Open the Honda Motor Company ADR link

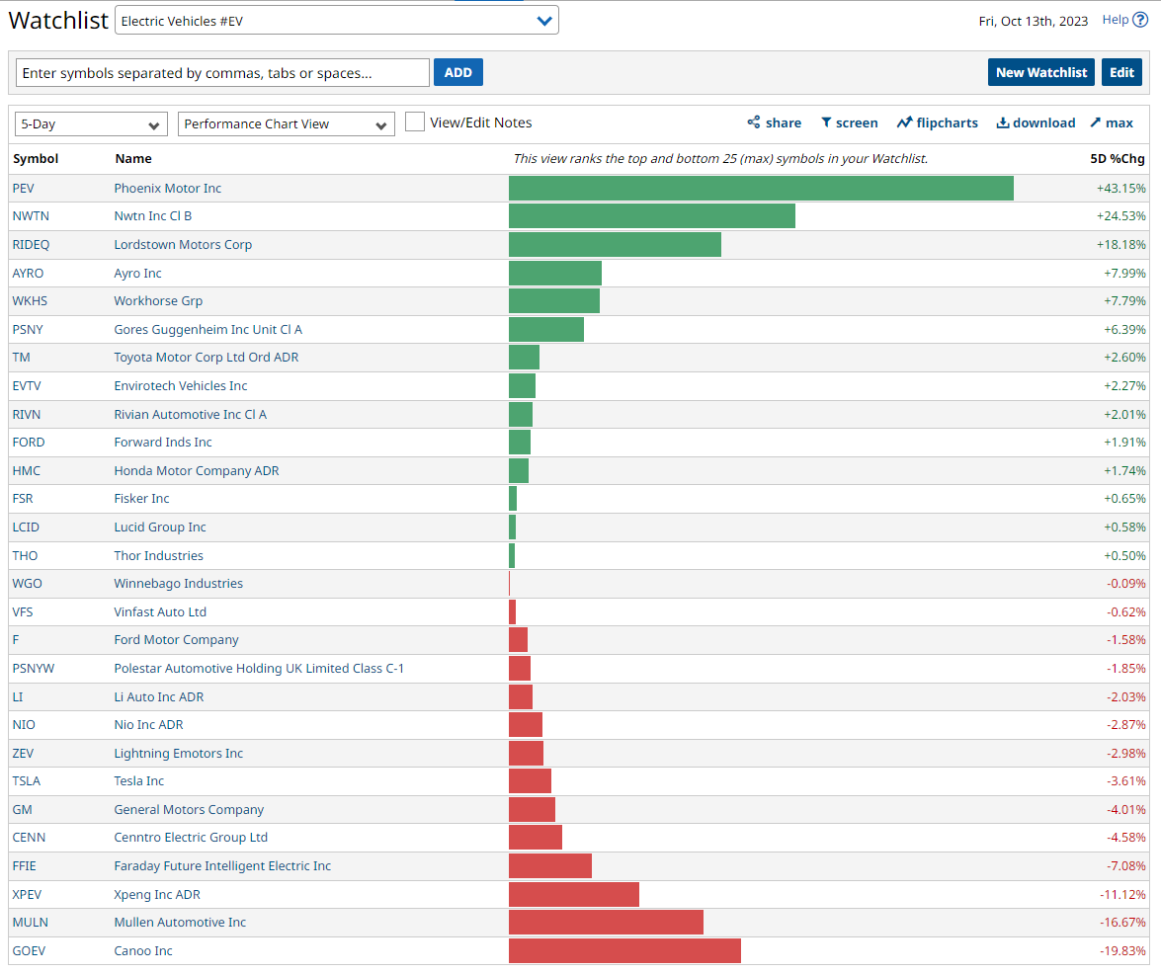197,471
